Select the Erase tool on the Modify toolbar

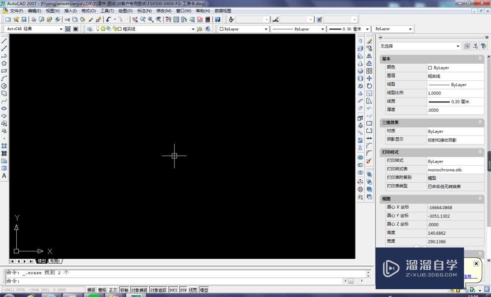[369, 41]
